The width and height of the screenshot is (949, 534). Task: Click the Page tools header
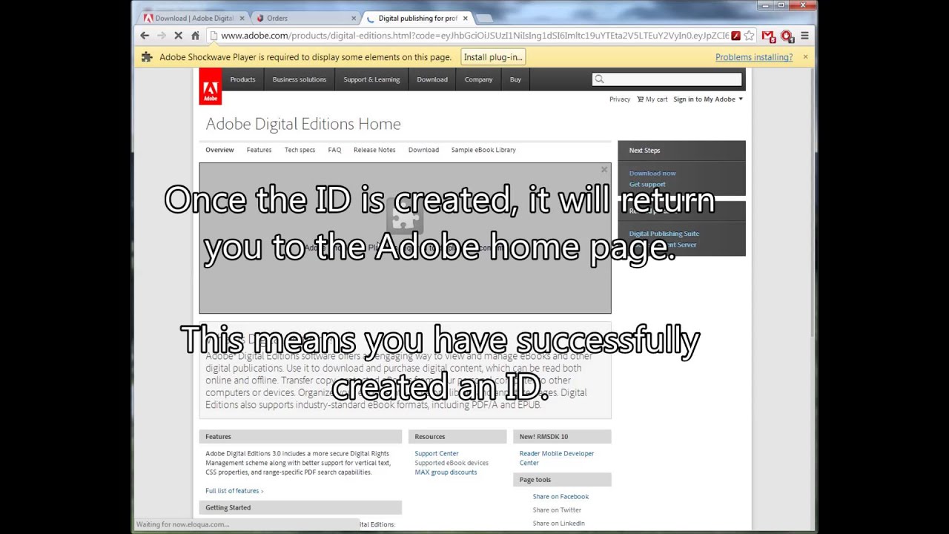tap(562, 480)
